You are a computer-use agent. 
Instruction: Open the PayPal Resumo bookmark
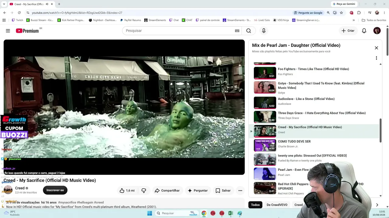pyautogui.click(x=130, y=20)
